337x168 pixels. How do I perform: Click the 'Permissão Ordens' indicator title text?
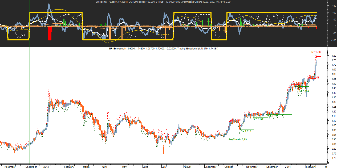192,2
